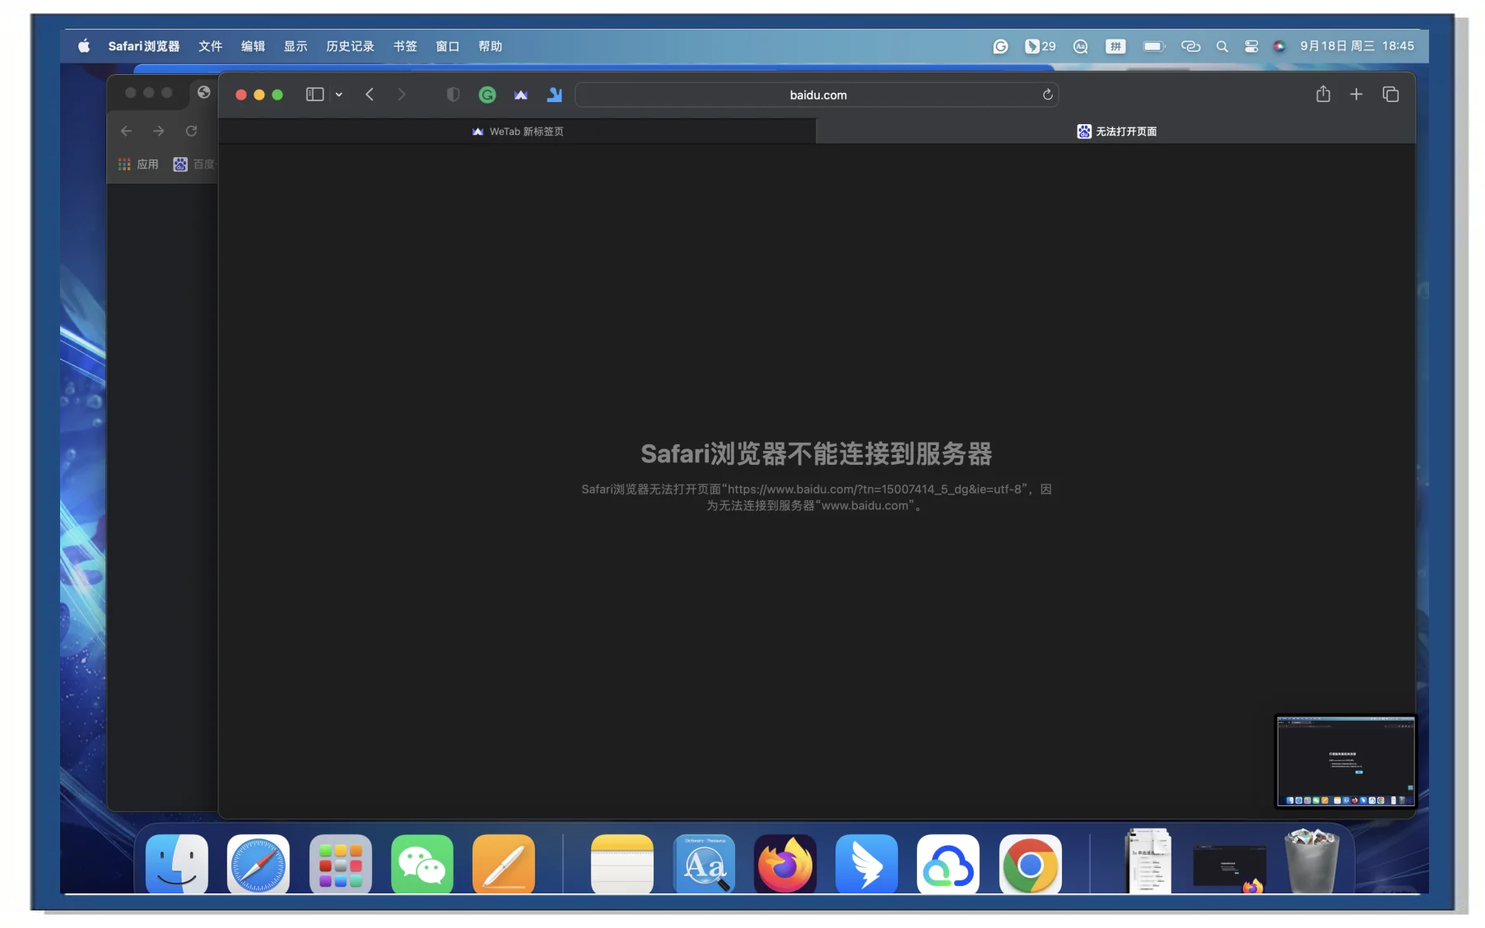Add a new Safari tab

point(1356,95)
